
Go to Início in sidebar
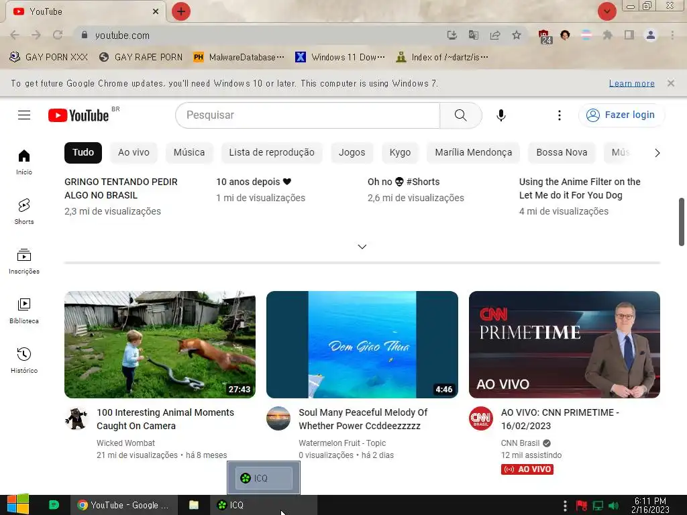[24, 162]
